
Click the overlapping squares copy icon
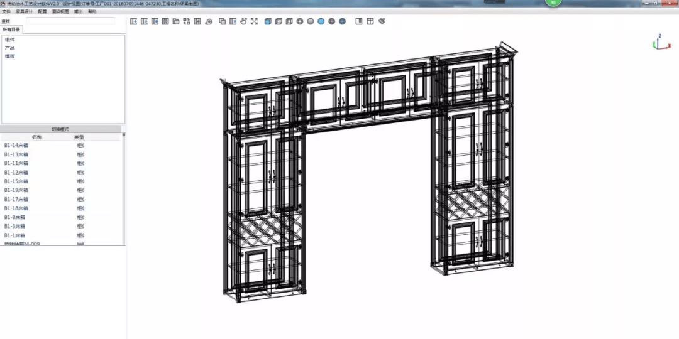tap(222, 21)
